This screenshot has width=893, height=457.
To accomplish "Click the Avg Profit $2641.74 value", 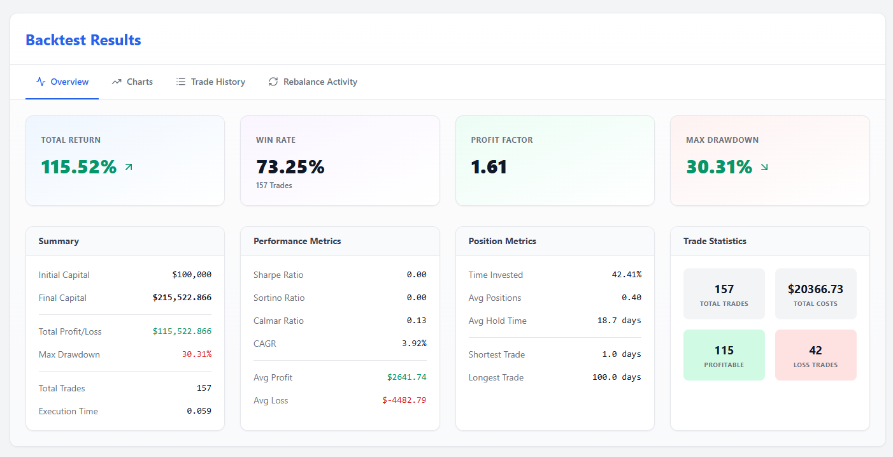I will click(x=406, y=377).
